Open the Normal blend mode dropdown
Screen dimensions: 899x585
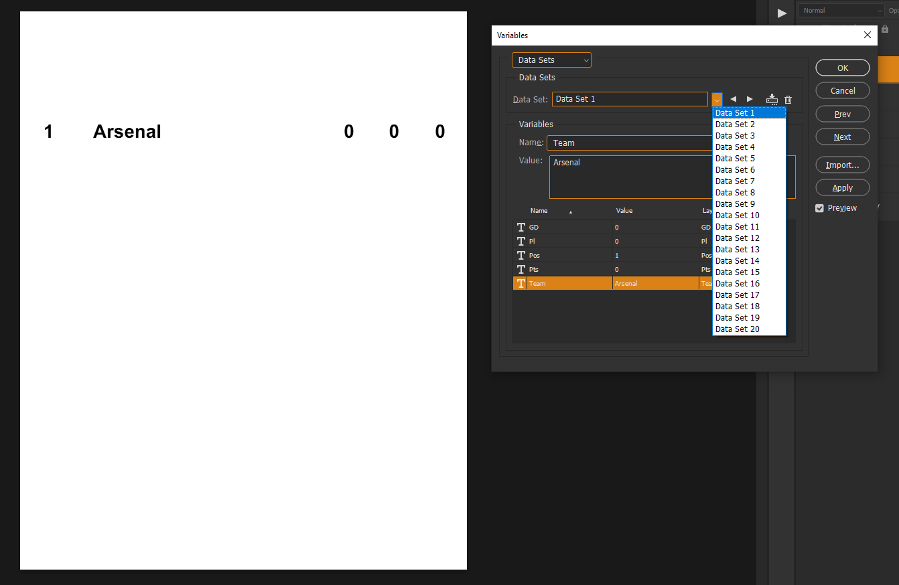[841, 10]
